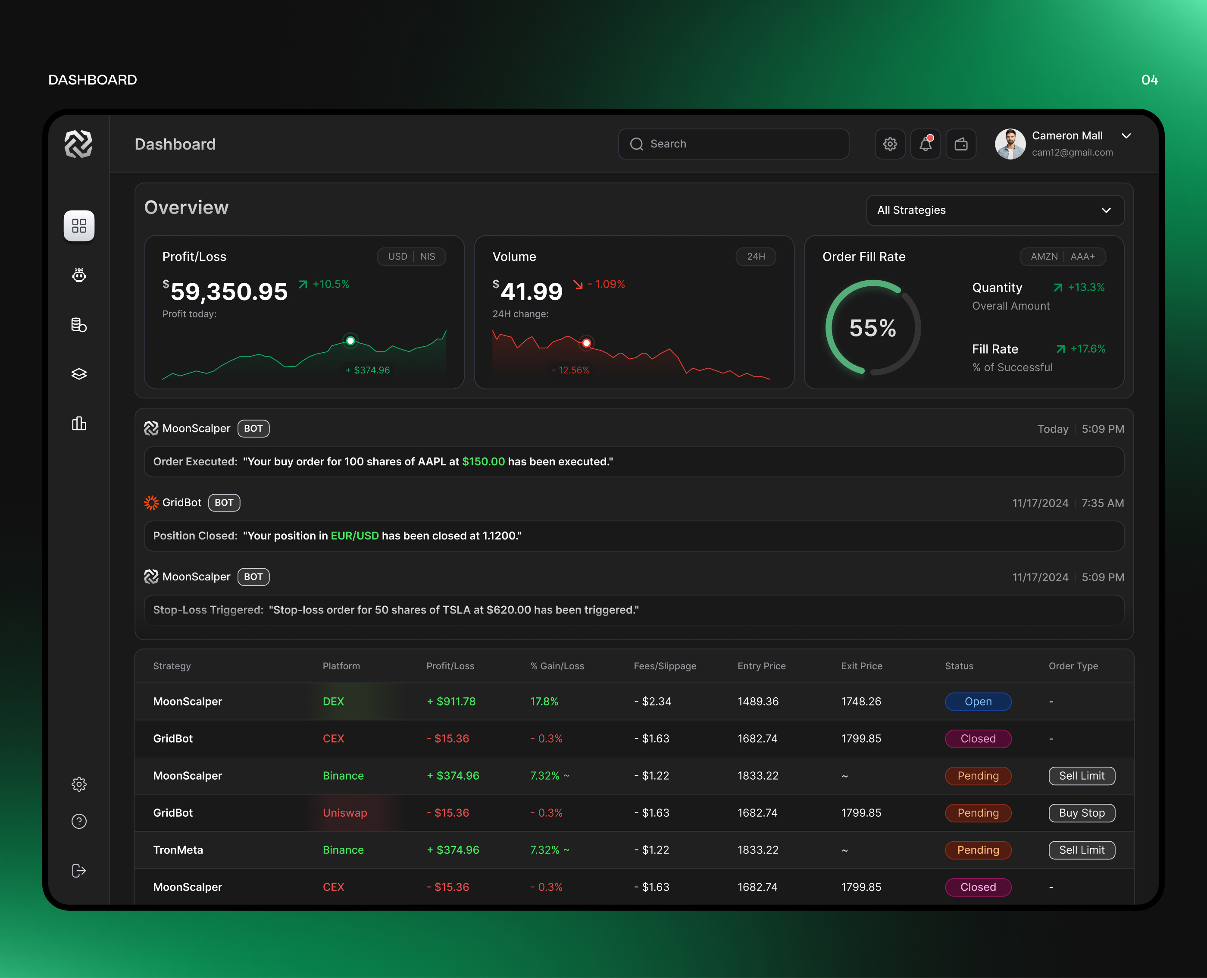Image resolution: width=1207 pixels, height=978 pixels.
Task: Open notifications via the bell icon
Action: [x=926, y=144]
